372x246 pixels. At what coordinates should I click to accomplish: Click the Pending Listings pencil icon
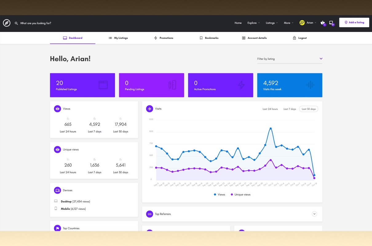click(172, 85)
